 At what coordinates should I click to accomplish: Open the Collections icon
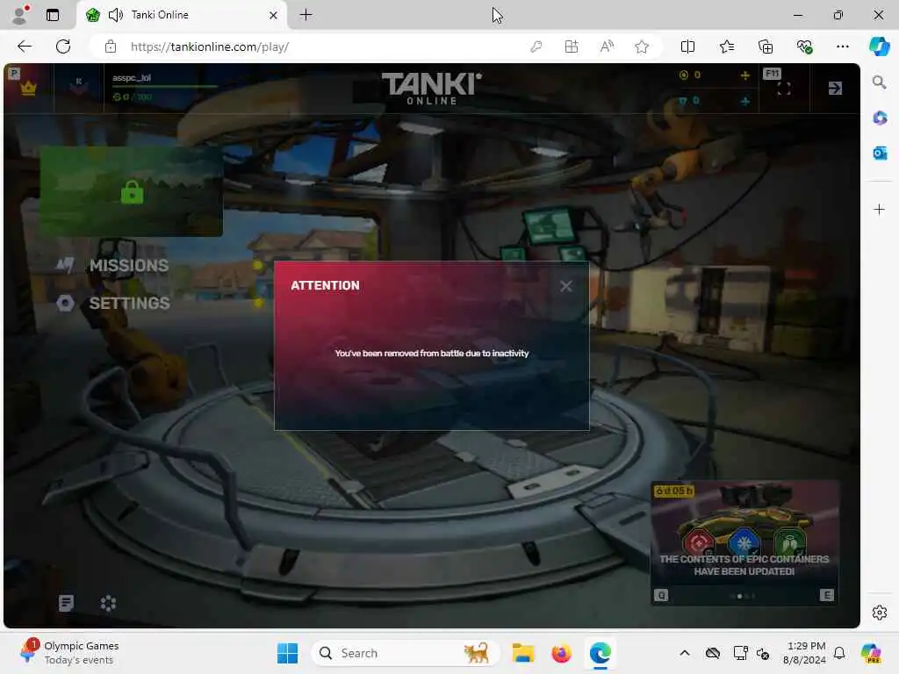click(x=766, y=47)
